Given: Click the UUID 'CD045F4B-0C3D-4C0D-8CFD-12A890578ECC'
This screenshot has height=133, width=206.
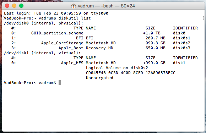Looking at the screenshot, I should pyautogui.click(x=131, y=73).
